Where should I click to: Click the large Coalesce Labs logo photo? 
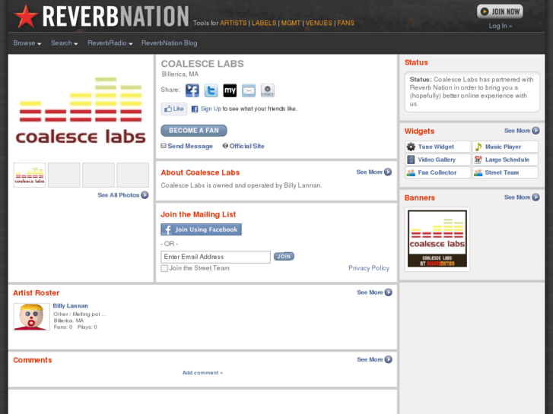[x=81, y=111]
